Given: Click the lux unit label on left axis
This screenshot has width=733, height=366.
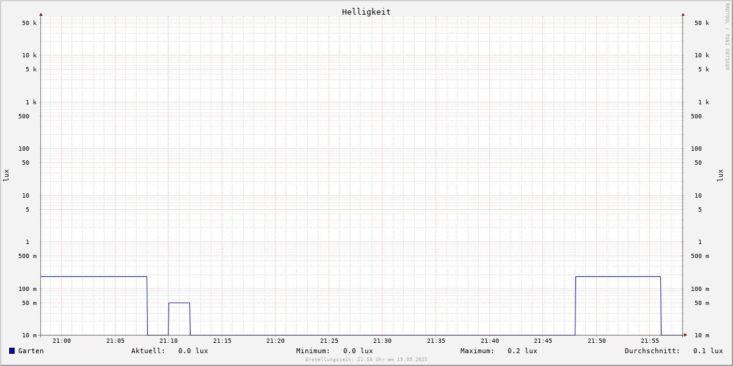Looking at the screenshot, I should click(6, 175).
